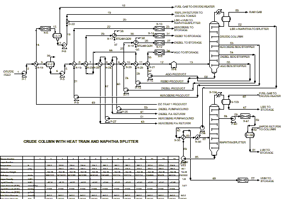Click heat exchanger X-18
This screenshot has width=282, height=199.
(x=36, y=64)
